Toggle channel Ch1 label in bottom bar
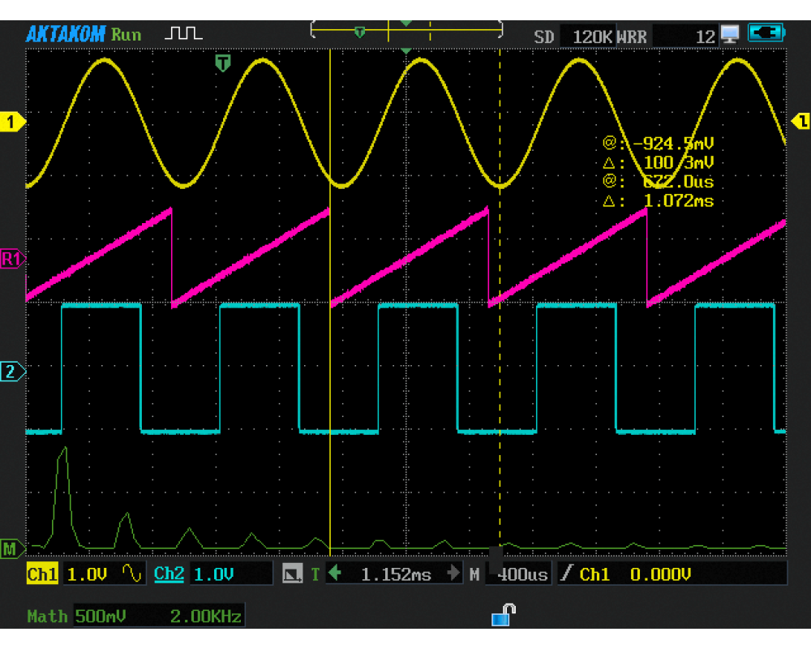 click(x=42, y=574)
